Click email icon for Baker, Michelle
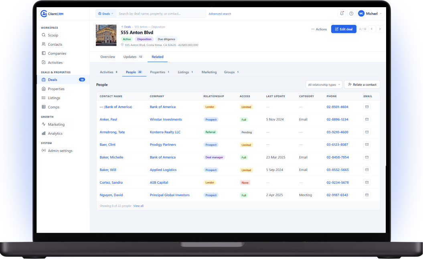The image size is (423, 259). pyautogui.click(x=366, y=157)
